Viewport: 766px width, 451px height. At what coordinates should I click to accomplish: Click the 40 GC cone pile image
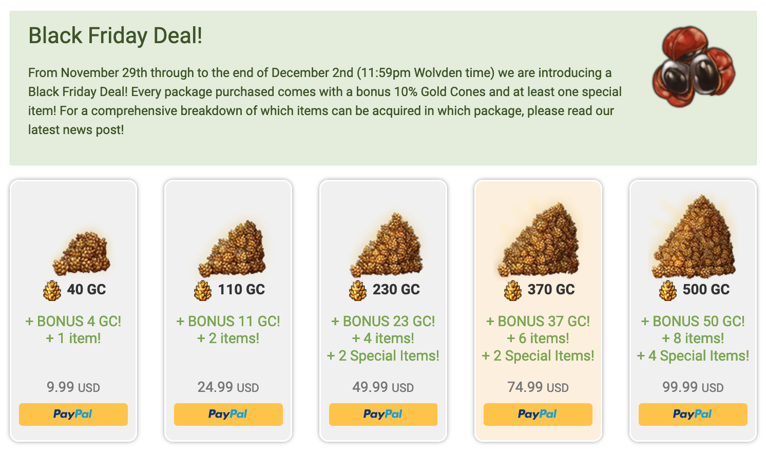click(82, 252)
